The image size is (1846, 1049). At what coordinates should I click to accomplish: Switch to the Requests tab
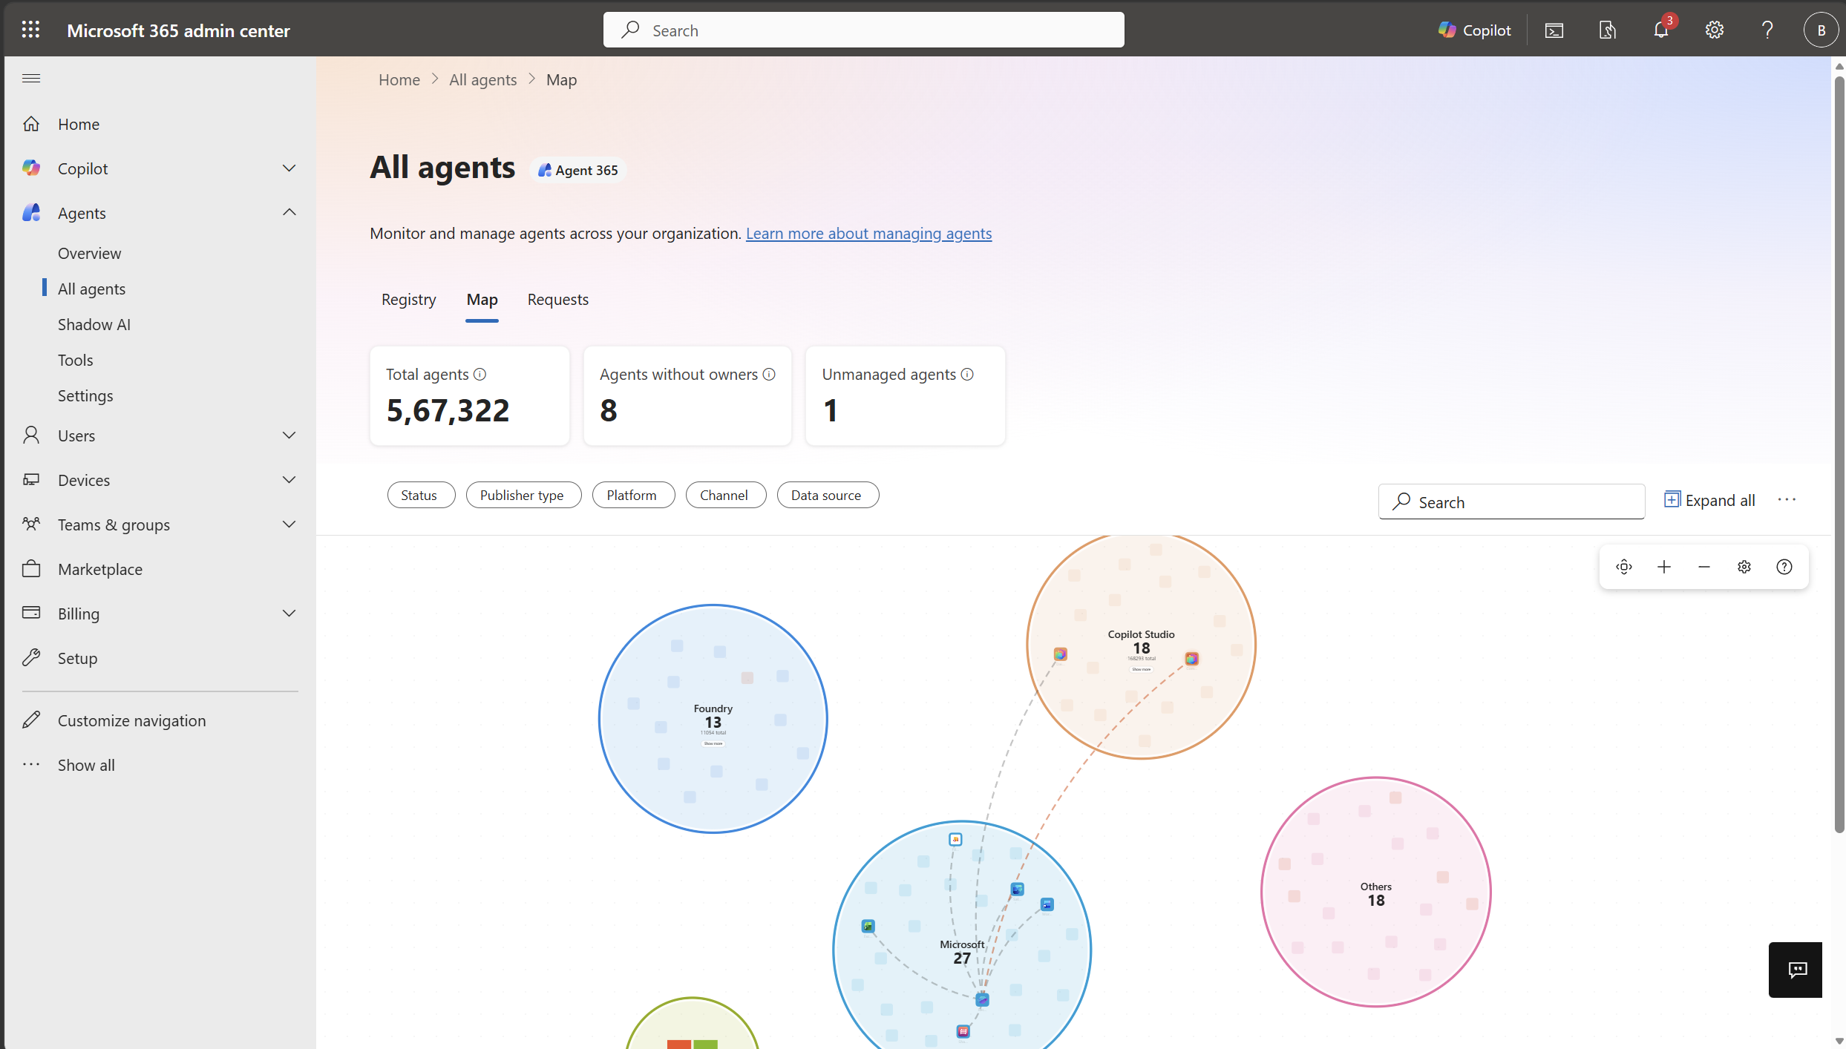coord(557,299)
